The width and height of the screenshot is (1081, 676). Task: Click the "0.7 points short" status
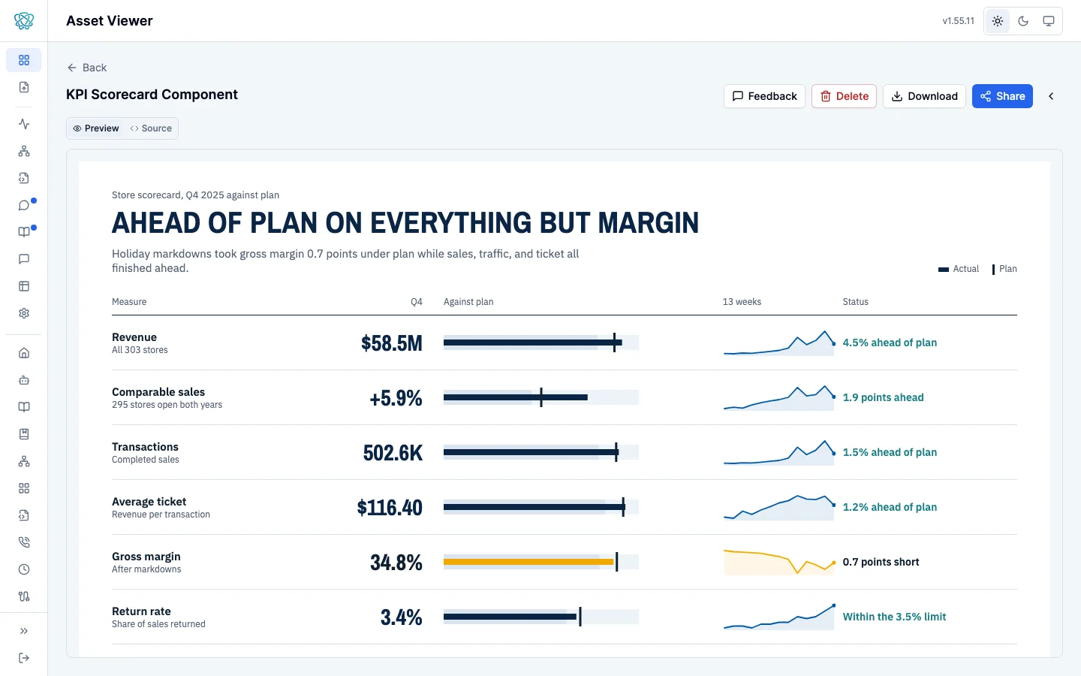click(881, 562)
